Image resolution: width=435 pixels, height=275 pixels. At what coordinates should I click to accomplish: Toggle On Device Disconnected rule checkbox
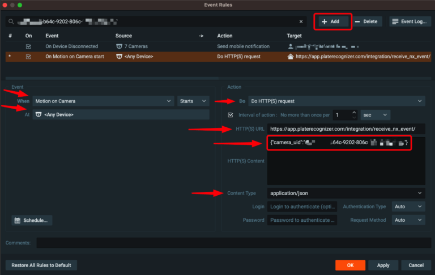coord(28,46)
